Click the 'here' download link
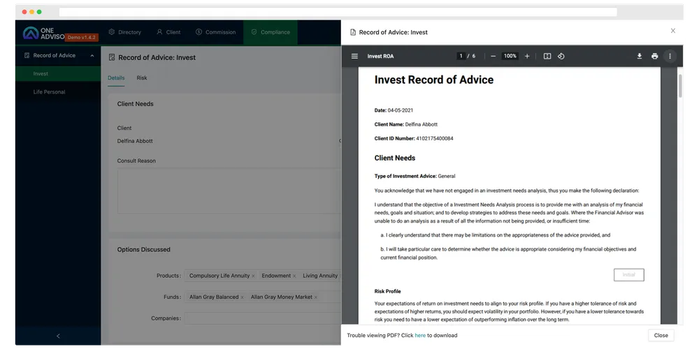Screen dimensions: 699x349 420,335
